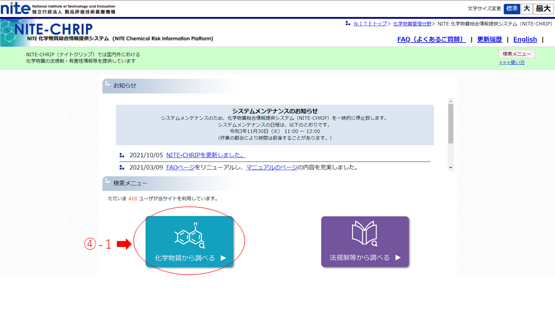Click the システムメンテナンスのお知らせ title
This screenshot has height=331, width=555.
[x=275, y=111]
